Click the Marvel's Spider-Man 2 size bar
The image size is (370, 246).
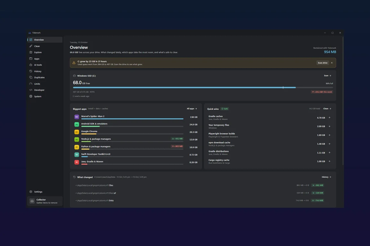[132, 119]
